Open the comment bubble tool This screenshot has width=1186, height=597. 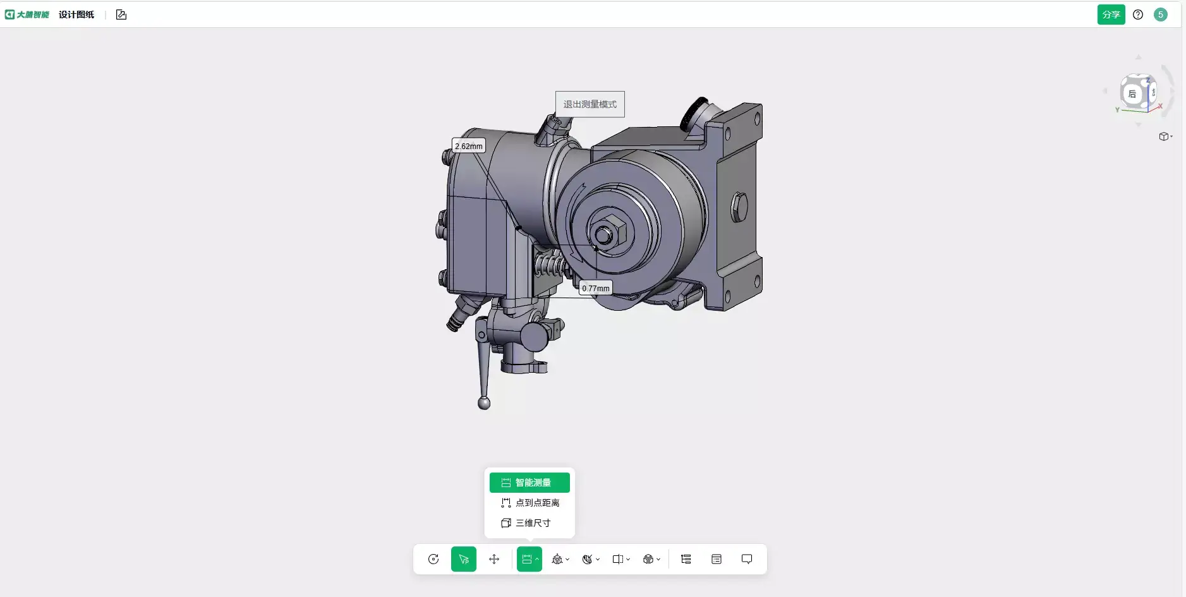coord(747,559)
